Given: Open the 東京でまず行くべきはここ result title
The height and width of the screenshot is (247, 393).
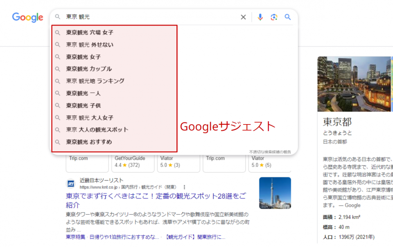Looking at the screenshot, I should [x=156, y=200].
